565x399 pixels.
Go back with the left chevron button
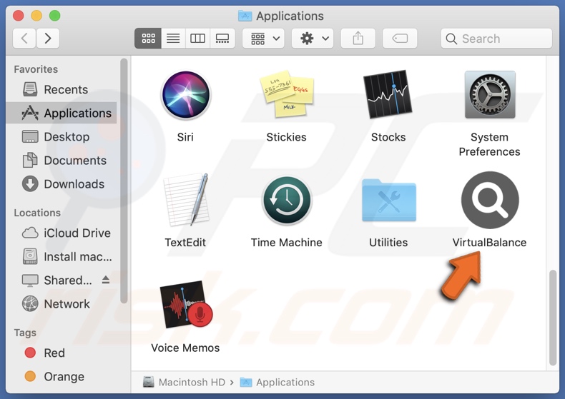click(x=24, y=38)
